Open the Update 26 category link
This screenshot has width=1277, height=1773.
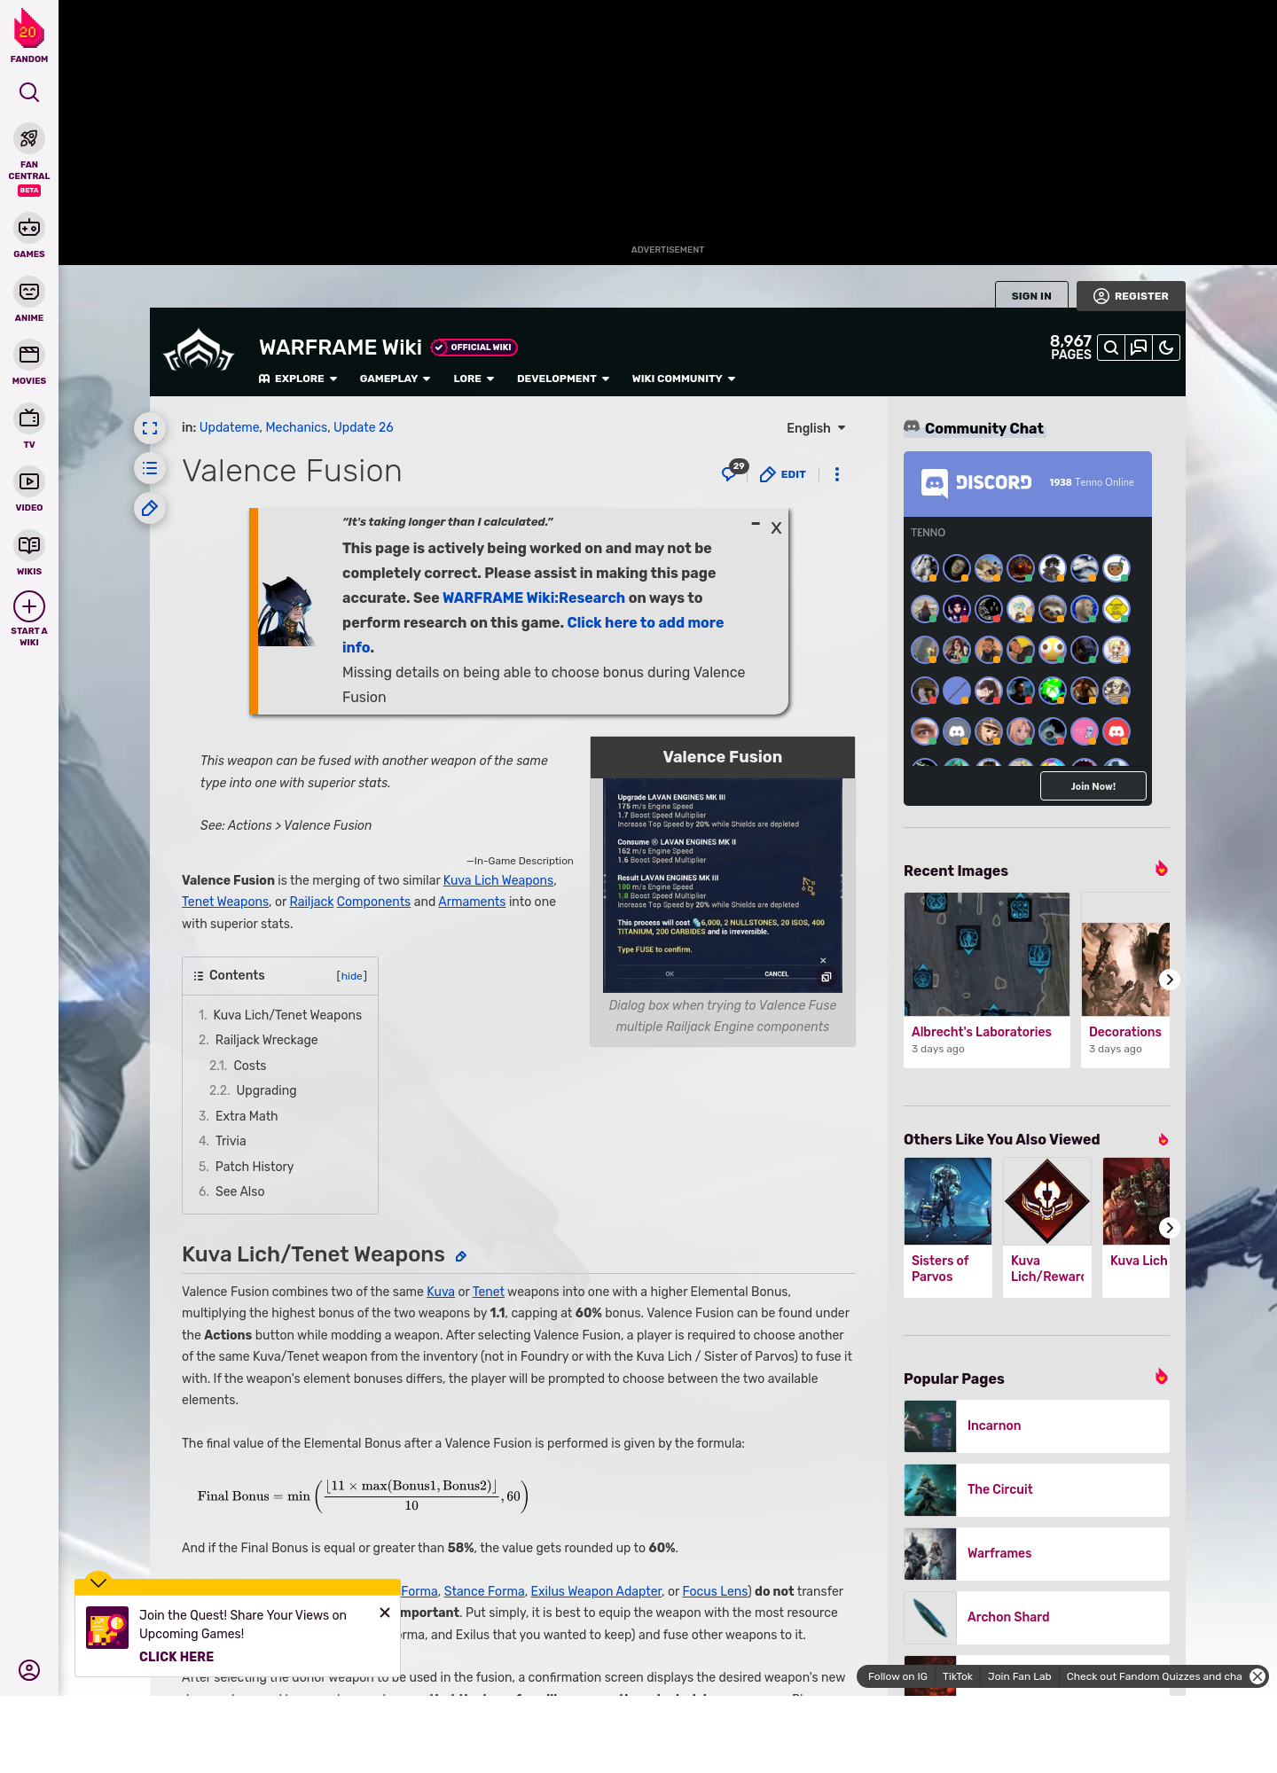364,427
